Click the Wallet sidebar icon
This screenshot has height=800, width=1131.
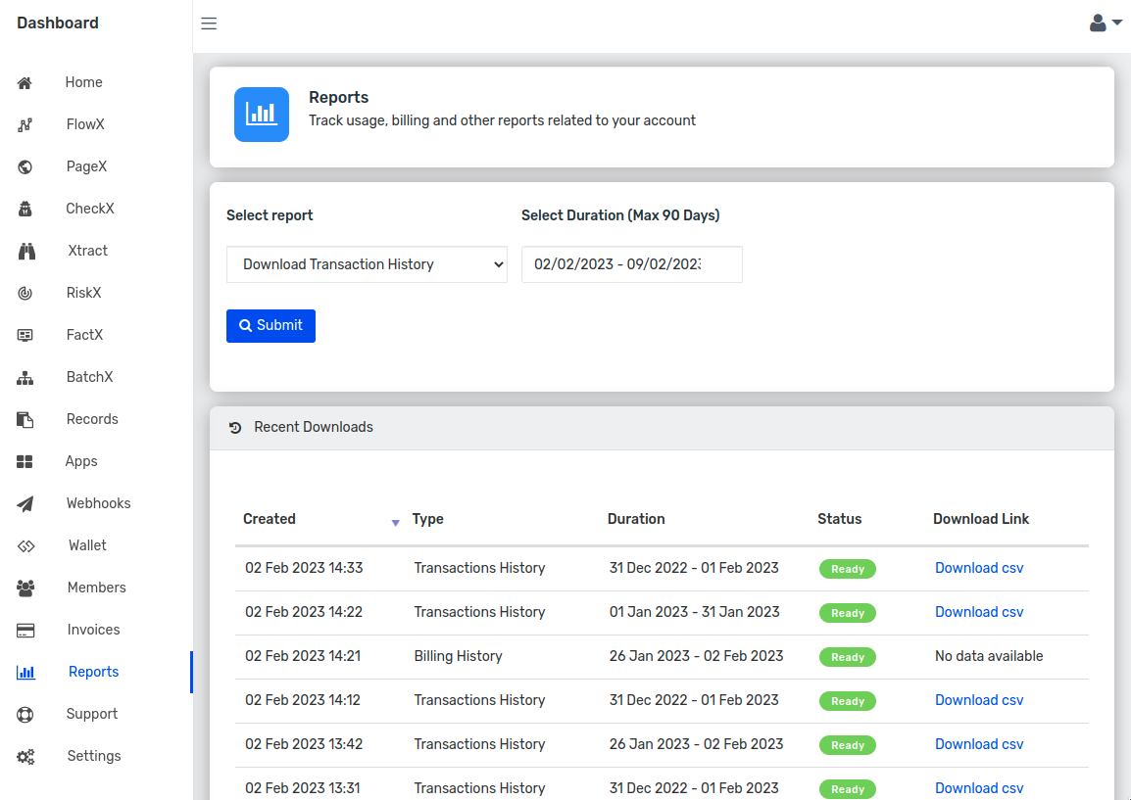coord(25,545)
